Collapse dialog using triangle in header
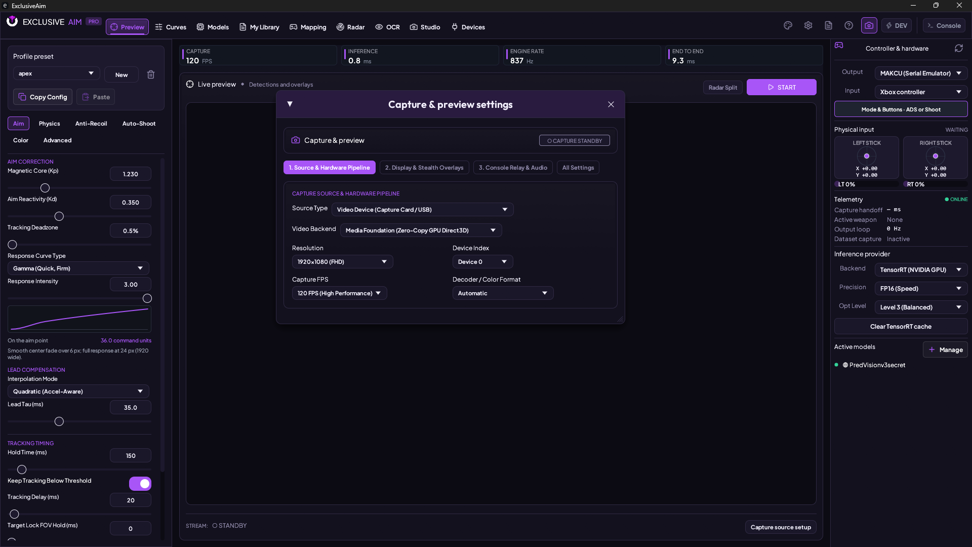The height and width of the screenshot is (547, 972). coord(290,104)
